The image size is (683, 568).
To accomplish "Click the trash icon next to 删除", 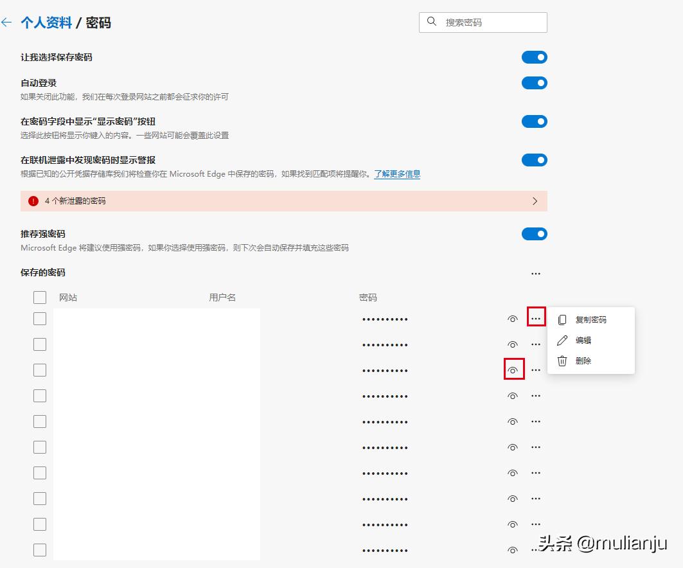I will (x=562, y=360).
